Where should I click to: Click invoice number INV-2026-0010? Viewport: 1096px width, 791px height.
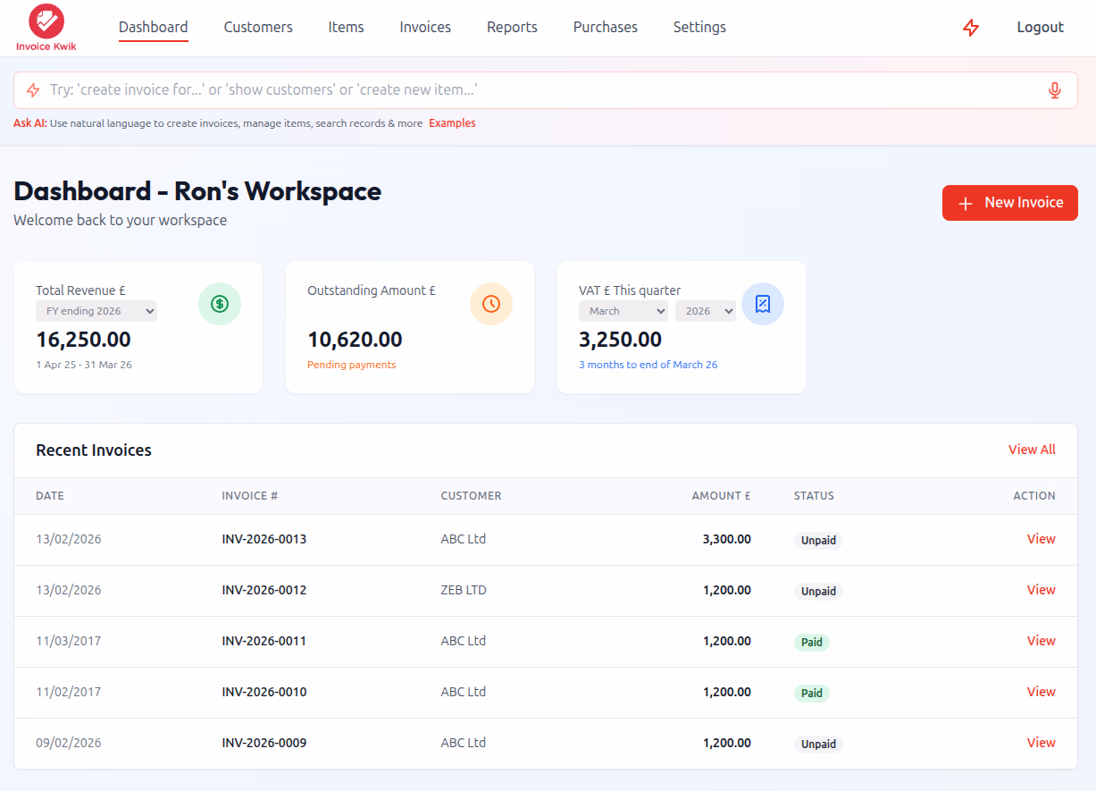264,692
